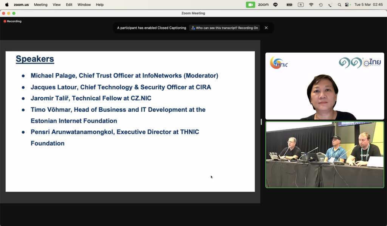Click the 'A participant has enabled Closed Captioning' message
The width and height of the screenshot is (387, 226).
coord(152,28)
